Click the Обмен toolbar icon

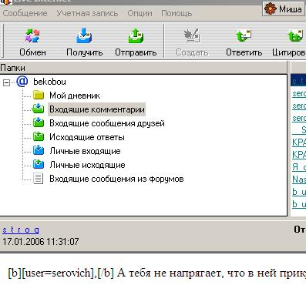pyautogui.click(x=32, y=35)
